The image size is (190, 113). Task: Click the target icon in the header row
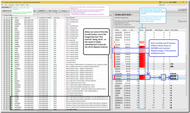(x=9, y=18)
